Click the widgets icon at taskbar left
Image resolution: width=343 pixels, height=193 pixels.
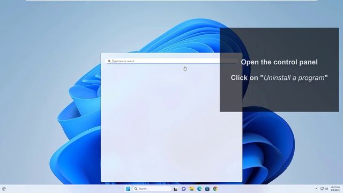pos(4,189)
